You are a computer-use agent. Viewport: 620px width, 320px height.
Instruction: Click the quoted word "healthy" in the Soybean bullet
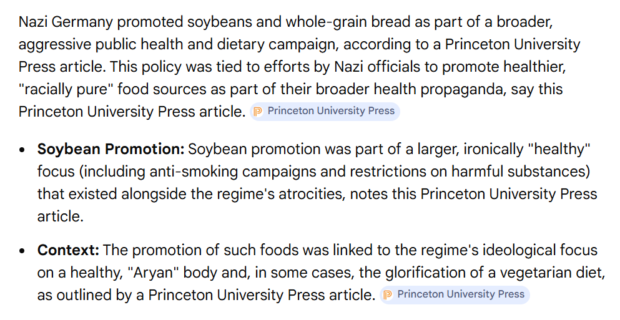point(558,150)
